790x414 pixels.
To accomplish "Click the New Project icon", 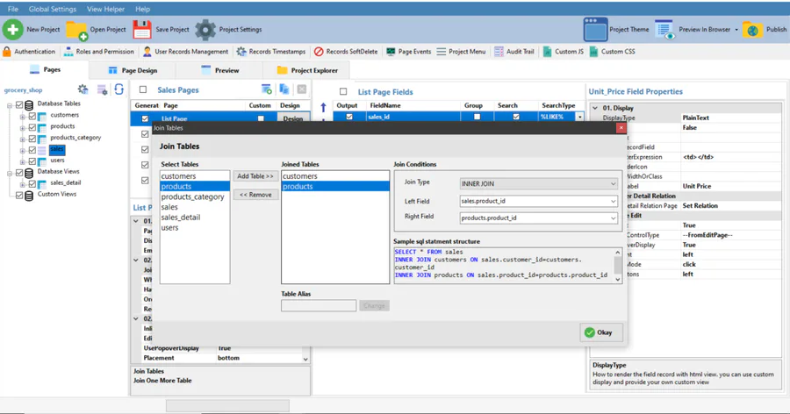I will [x=13, y=30].
